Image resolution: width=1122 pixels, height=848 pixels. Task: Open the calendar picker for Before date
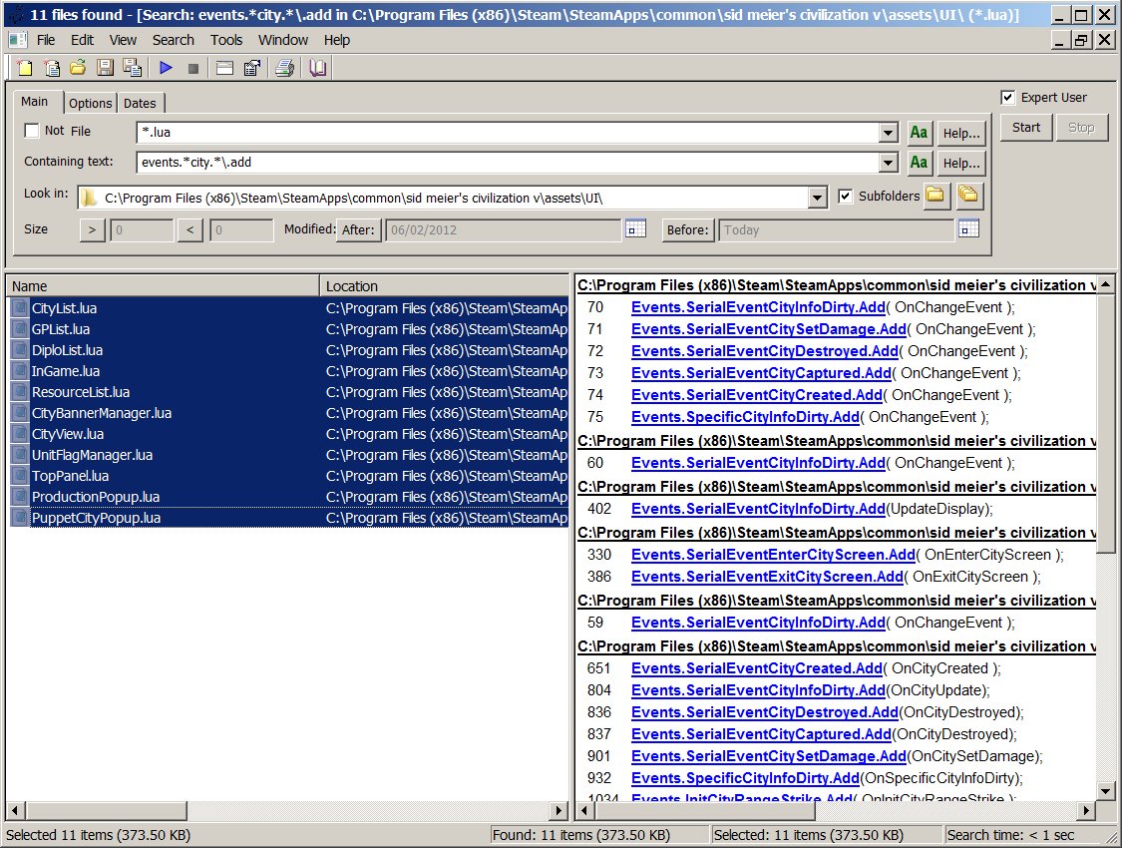[968, 229]
